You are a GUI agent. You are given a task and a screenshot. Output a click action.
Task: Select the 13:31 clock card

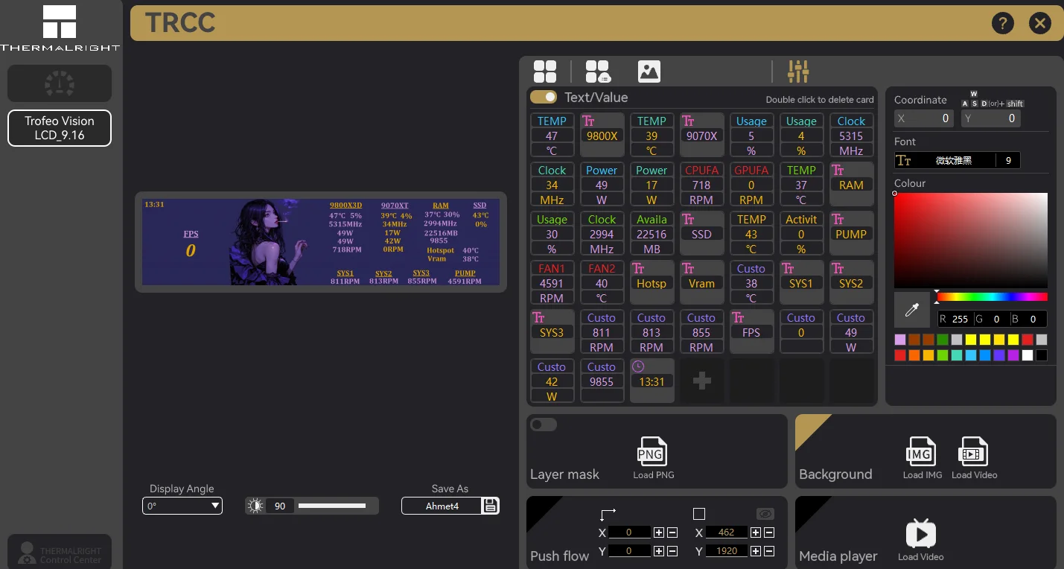(652, 381)
